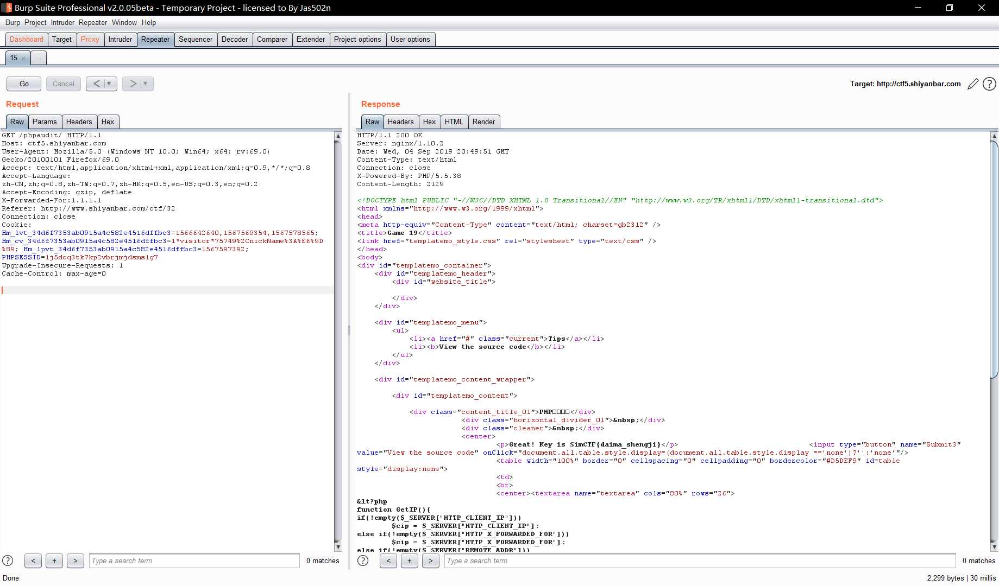
Task: Click the request pane scroll down arrow
Action: (x=338, y=547)
